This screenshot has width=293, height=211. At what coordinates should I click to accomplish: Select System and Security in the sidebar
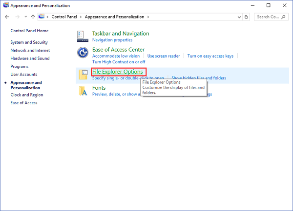[x=29, y=42]
